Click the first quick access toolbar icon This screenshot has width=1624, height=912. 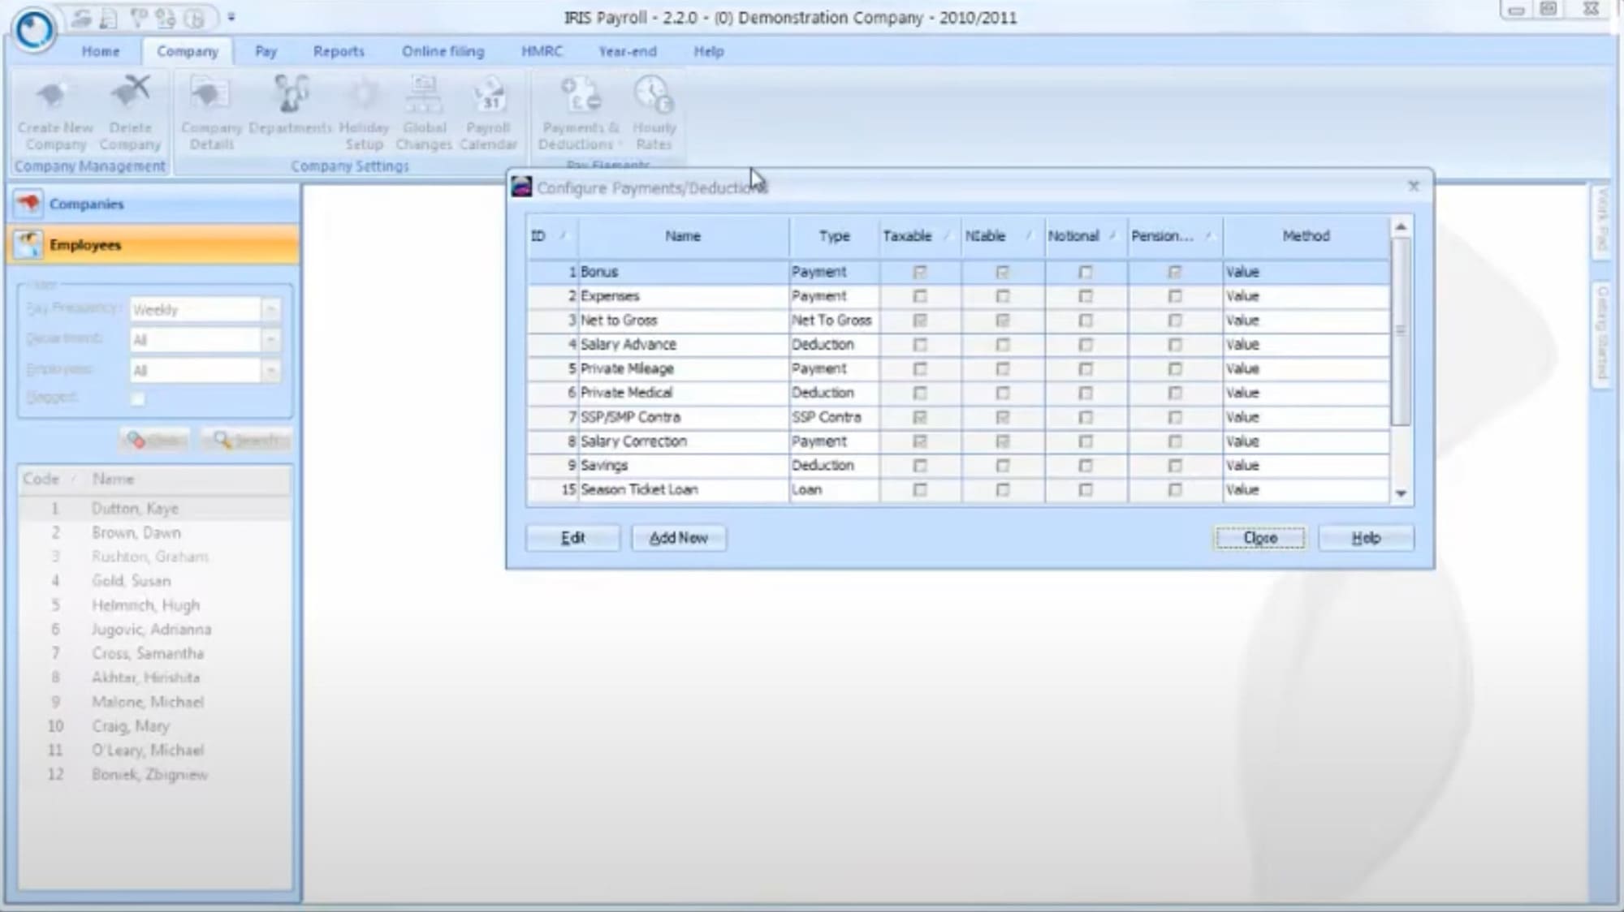pos(81,18)
